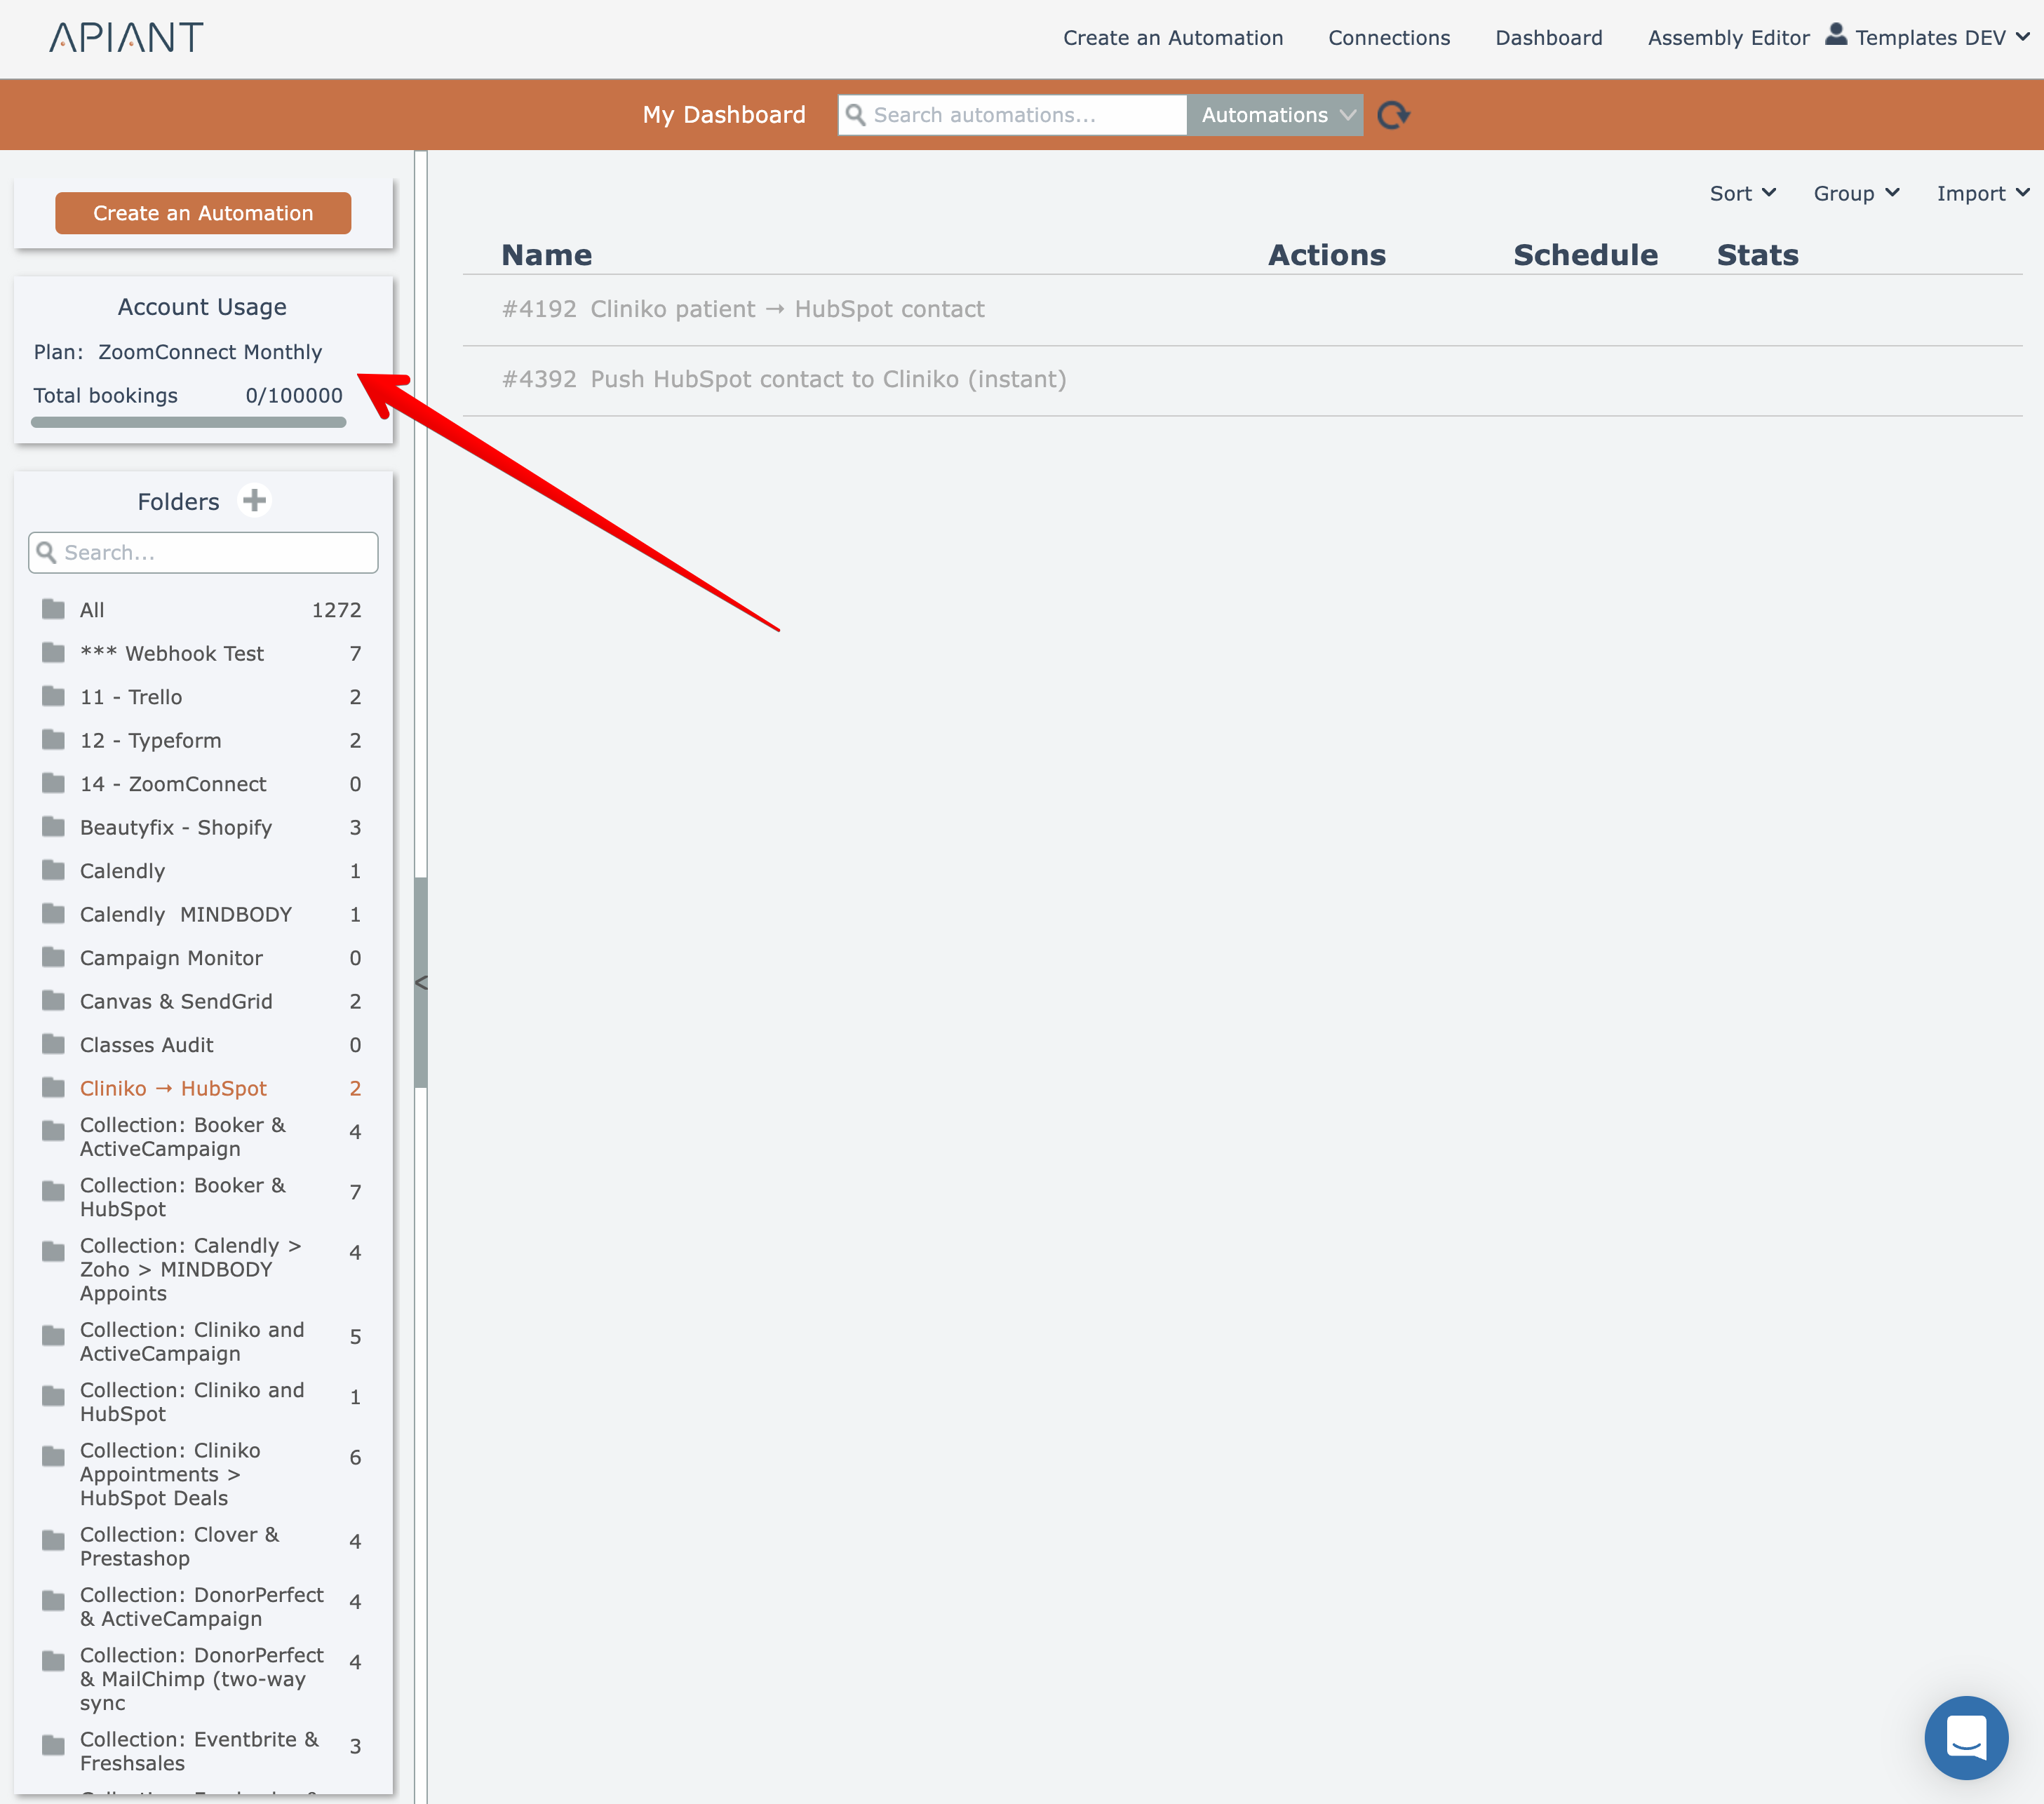2044x1804 pixels.
Task: Open the Sort dropdown
Action: tap(1741, 193)
